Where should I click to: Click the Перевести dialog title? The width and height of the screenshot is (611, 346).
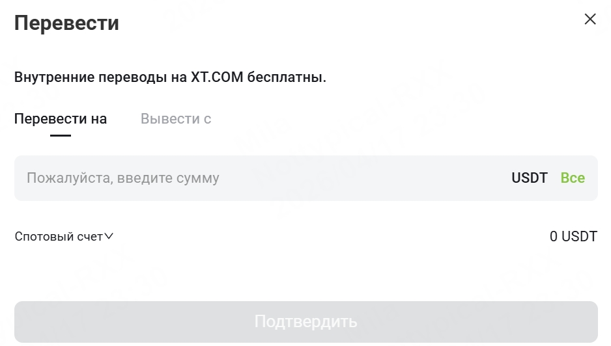(66, 23)
